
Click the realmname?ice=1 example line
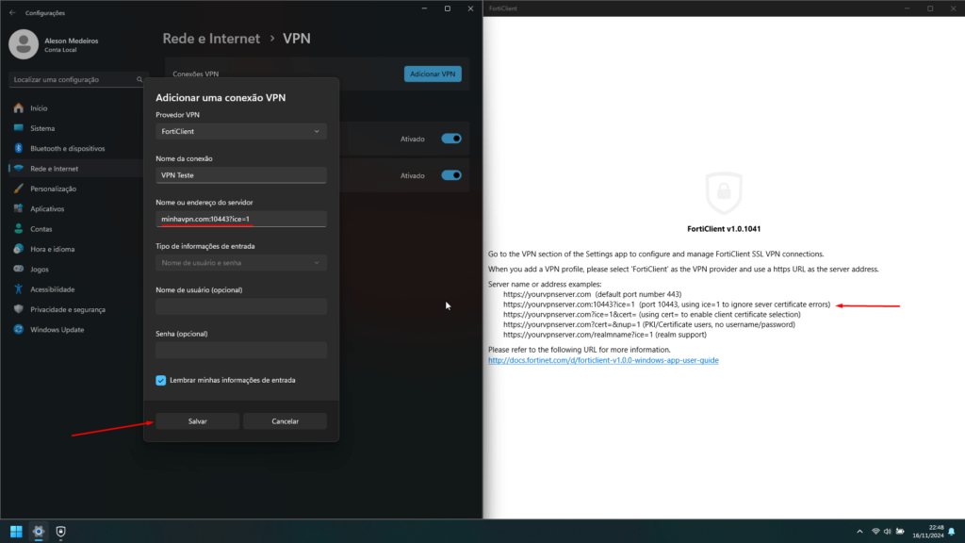tap(605, 335)
